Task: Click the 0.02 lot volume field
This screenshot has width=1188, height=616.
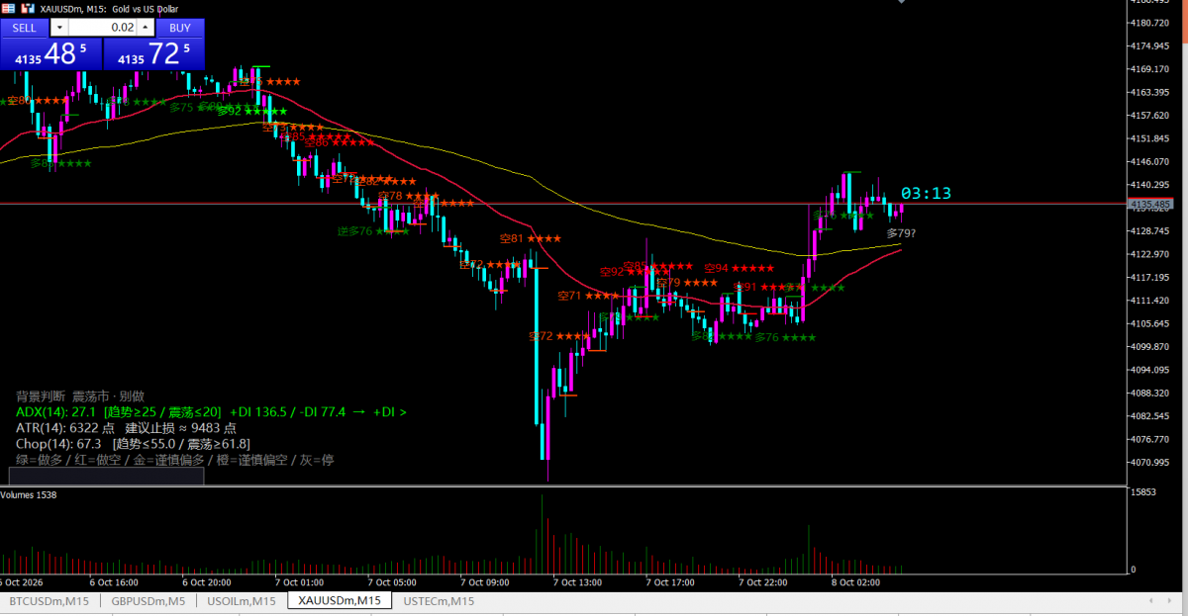Action: [103, 28]
